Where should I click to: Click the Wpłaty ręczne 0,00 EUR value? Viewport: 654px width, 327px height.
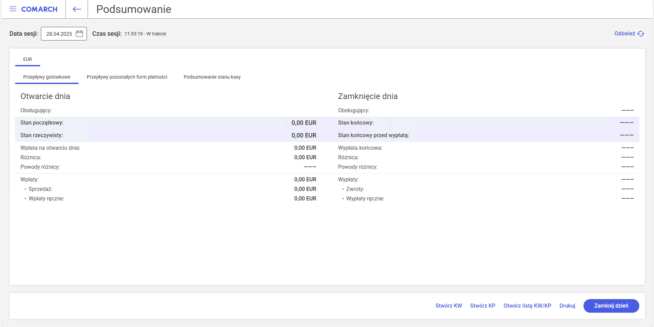[x=305, y=199]
